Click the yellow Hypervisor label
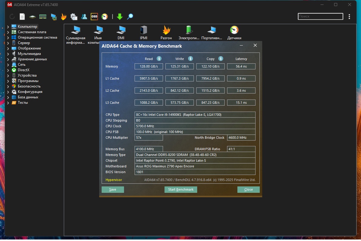The width and height of the screenshot is (361, 241). (114, 180)
